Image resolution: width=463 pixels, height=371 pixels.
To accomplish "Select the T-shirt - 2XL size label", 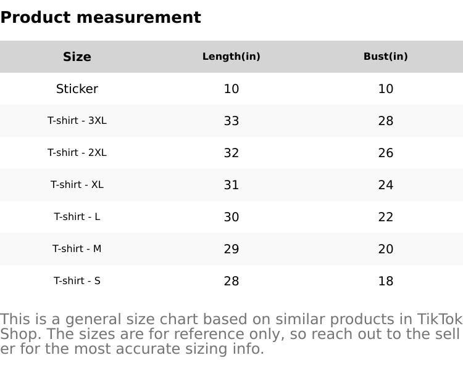I will tap(77, 153).
